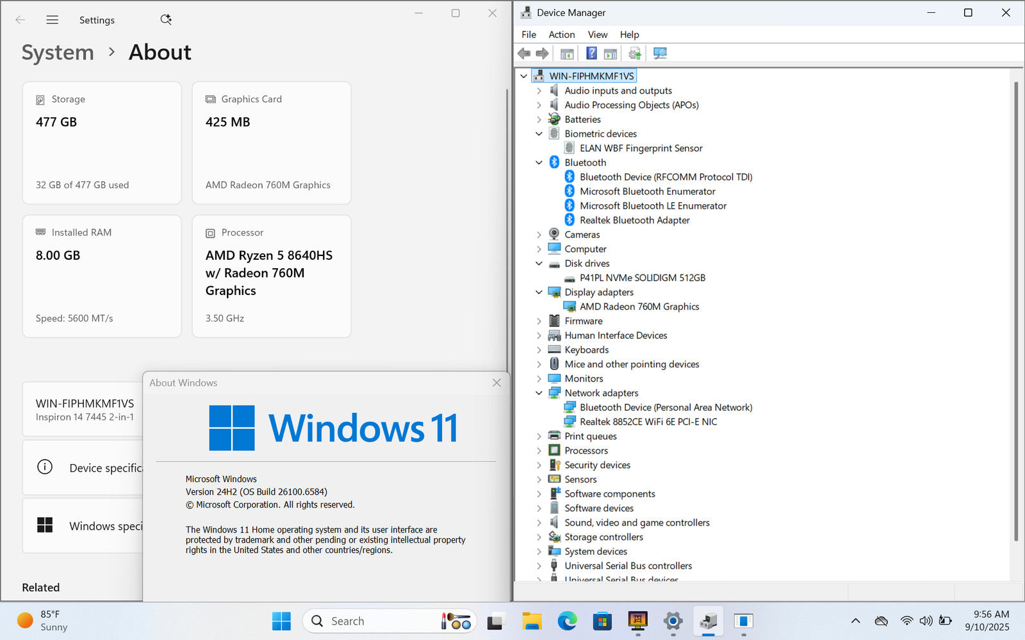Image resolution: width=1025 pixels, height=640 pixels.
Task: Click the taskbar Search box
Action: (378, 621)
